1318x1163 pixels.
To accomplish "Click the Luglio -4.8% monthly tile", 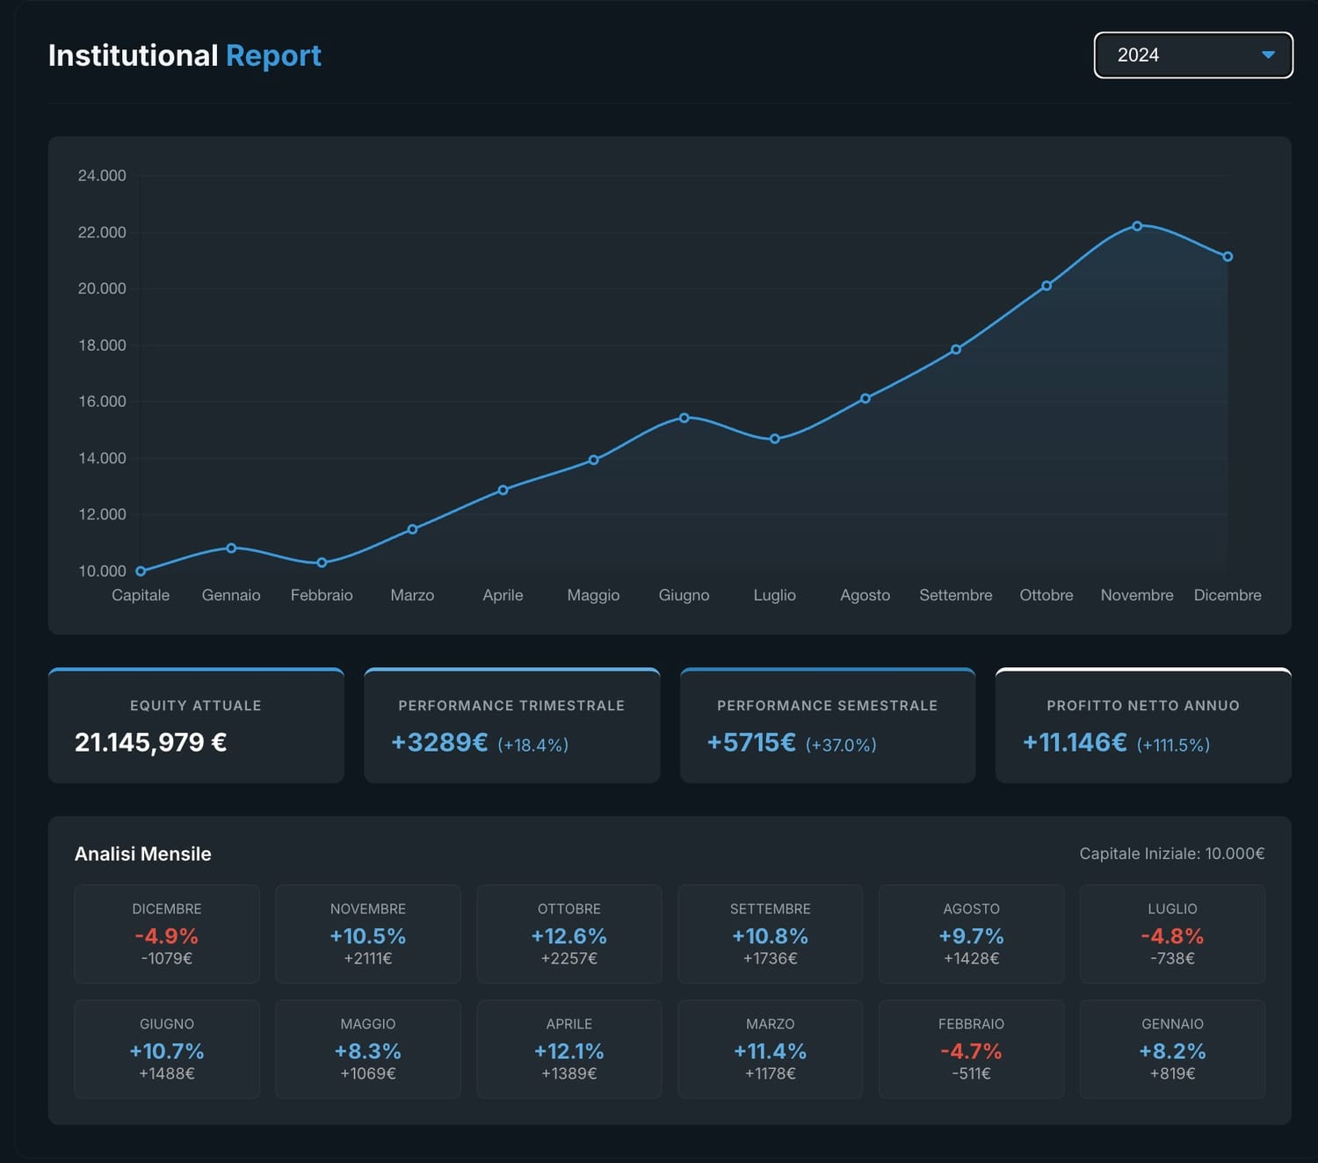I will (x=1172, y=934).
